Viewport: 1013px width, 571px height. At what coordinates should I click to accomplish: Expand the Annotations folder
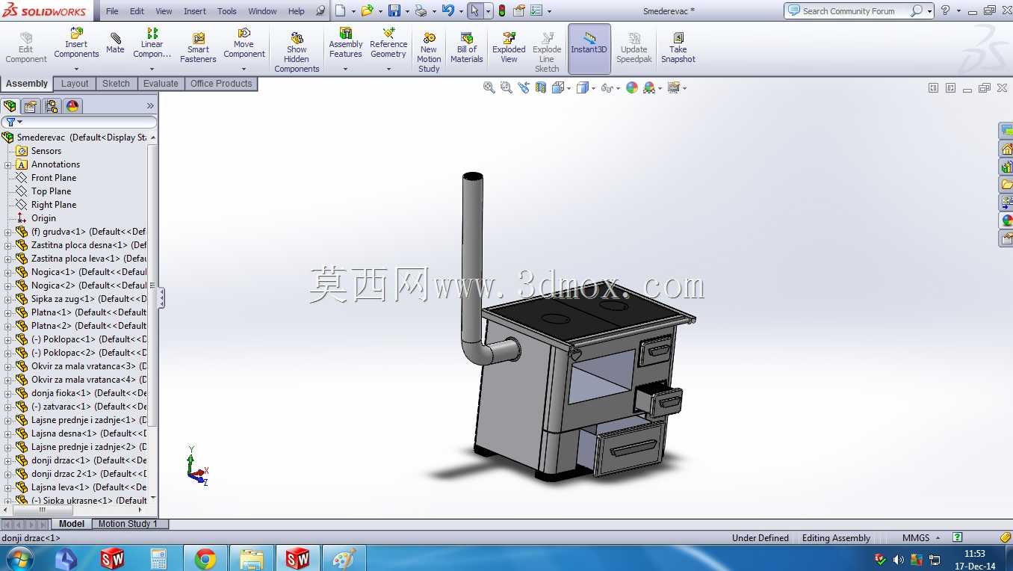tap(8, 164)
